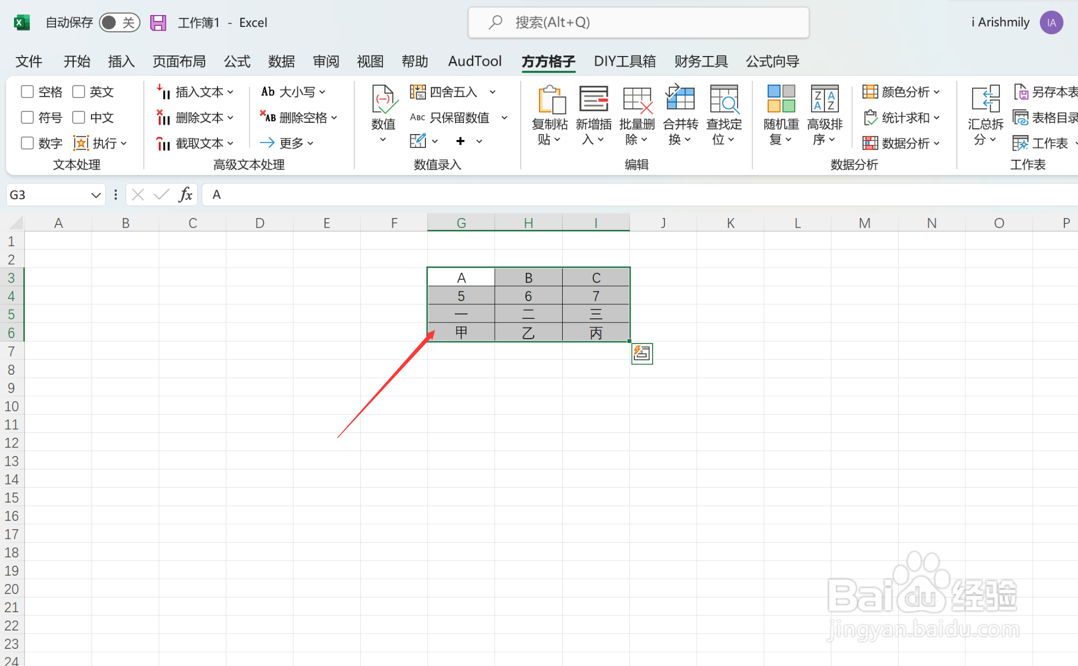Check the 中文 option in 文本处理
The height and width of the screenshot is (666, 1078).
[79, 117]
